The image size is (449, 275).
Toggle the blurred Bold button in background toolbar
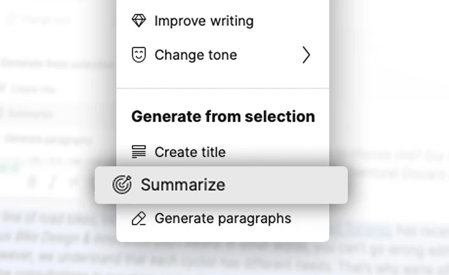click(33, 182)
